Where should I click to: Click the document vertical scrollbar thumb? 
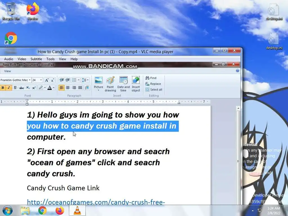[x=238, y=158]
